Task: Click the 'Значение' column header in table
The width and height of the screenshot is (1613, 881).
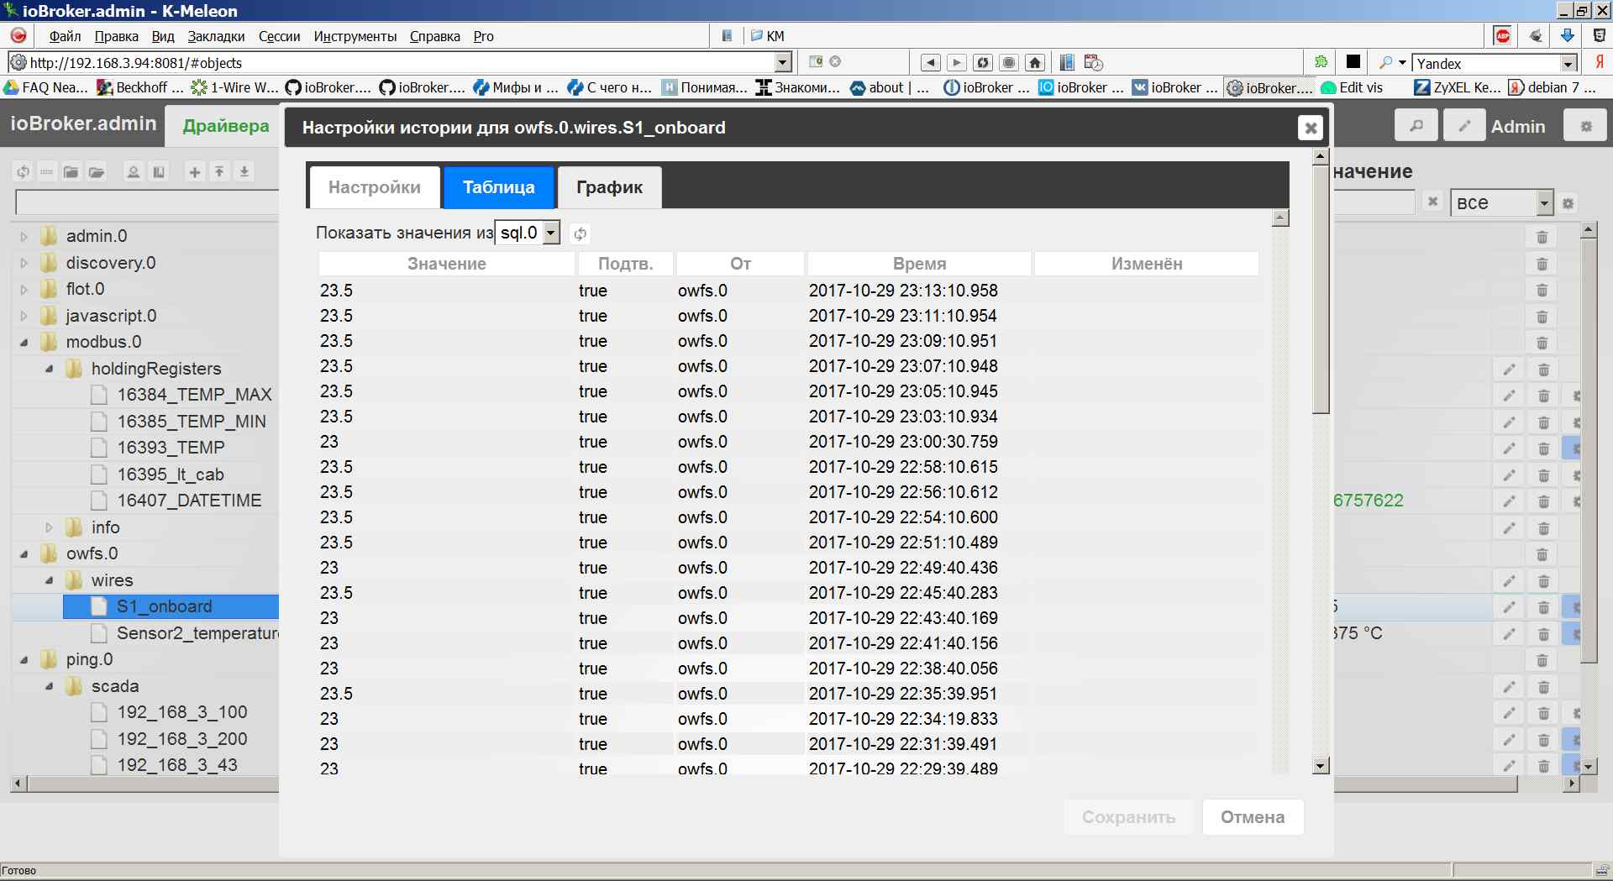Action: coord(447,264)
